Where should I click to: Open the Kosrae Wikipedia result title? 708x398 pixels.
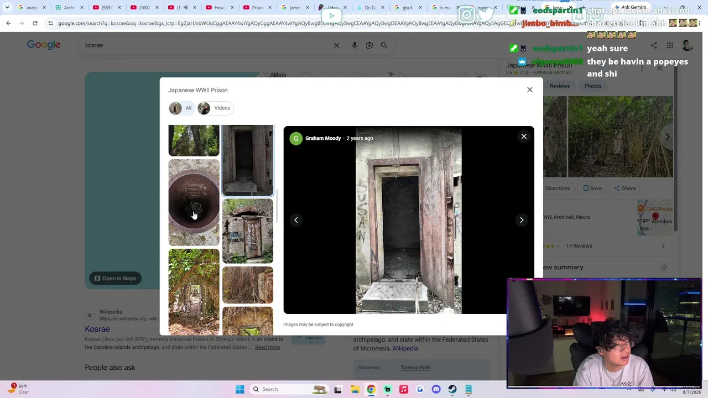click(x=97, y=329)
